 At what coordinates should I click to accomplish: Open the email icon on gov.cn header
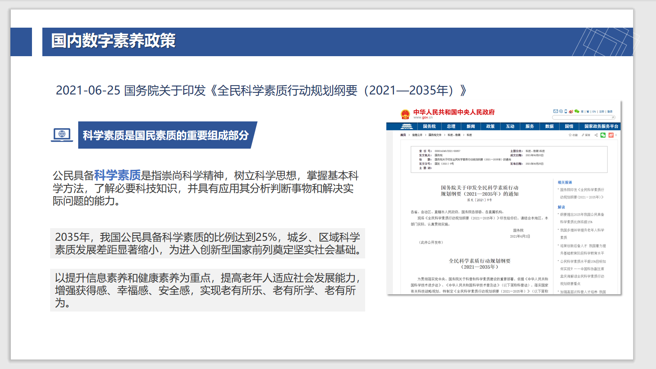click(x=556, y=111)
